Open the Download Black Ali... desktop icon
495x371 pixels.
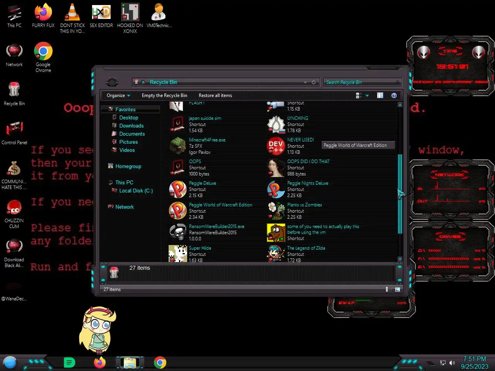coord(14,253)
